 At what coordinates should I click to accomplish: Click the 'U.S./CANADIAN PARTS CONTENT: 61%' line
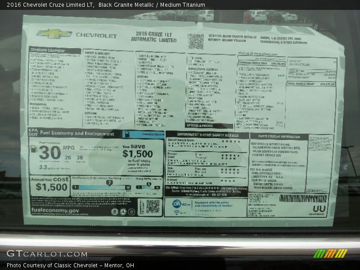click(x=276, y=148)
